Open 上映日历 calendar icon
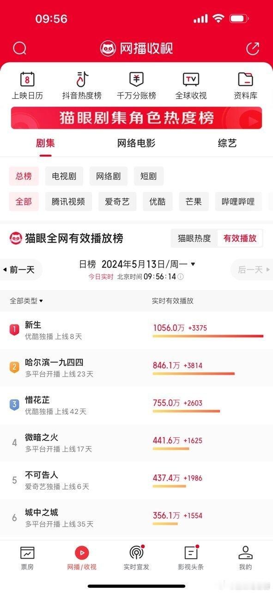This screenshot has height=593, width=273. pos(27,79)
